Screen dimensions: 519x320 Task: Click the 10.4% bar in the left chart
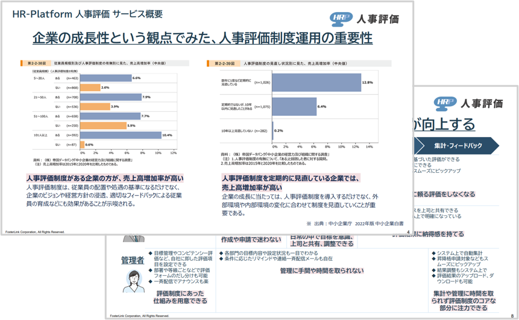pyautogui.click(x=121, y=135)
